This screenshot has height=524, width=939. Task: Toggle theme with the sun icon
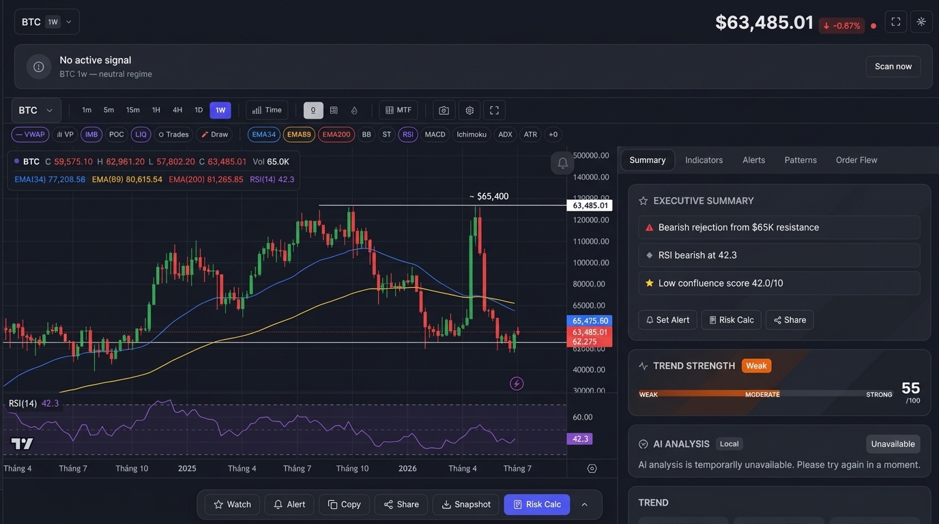pos(921,22)
